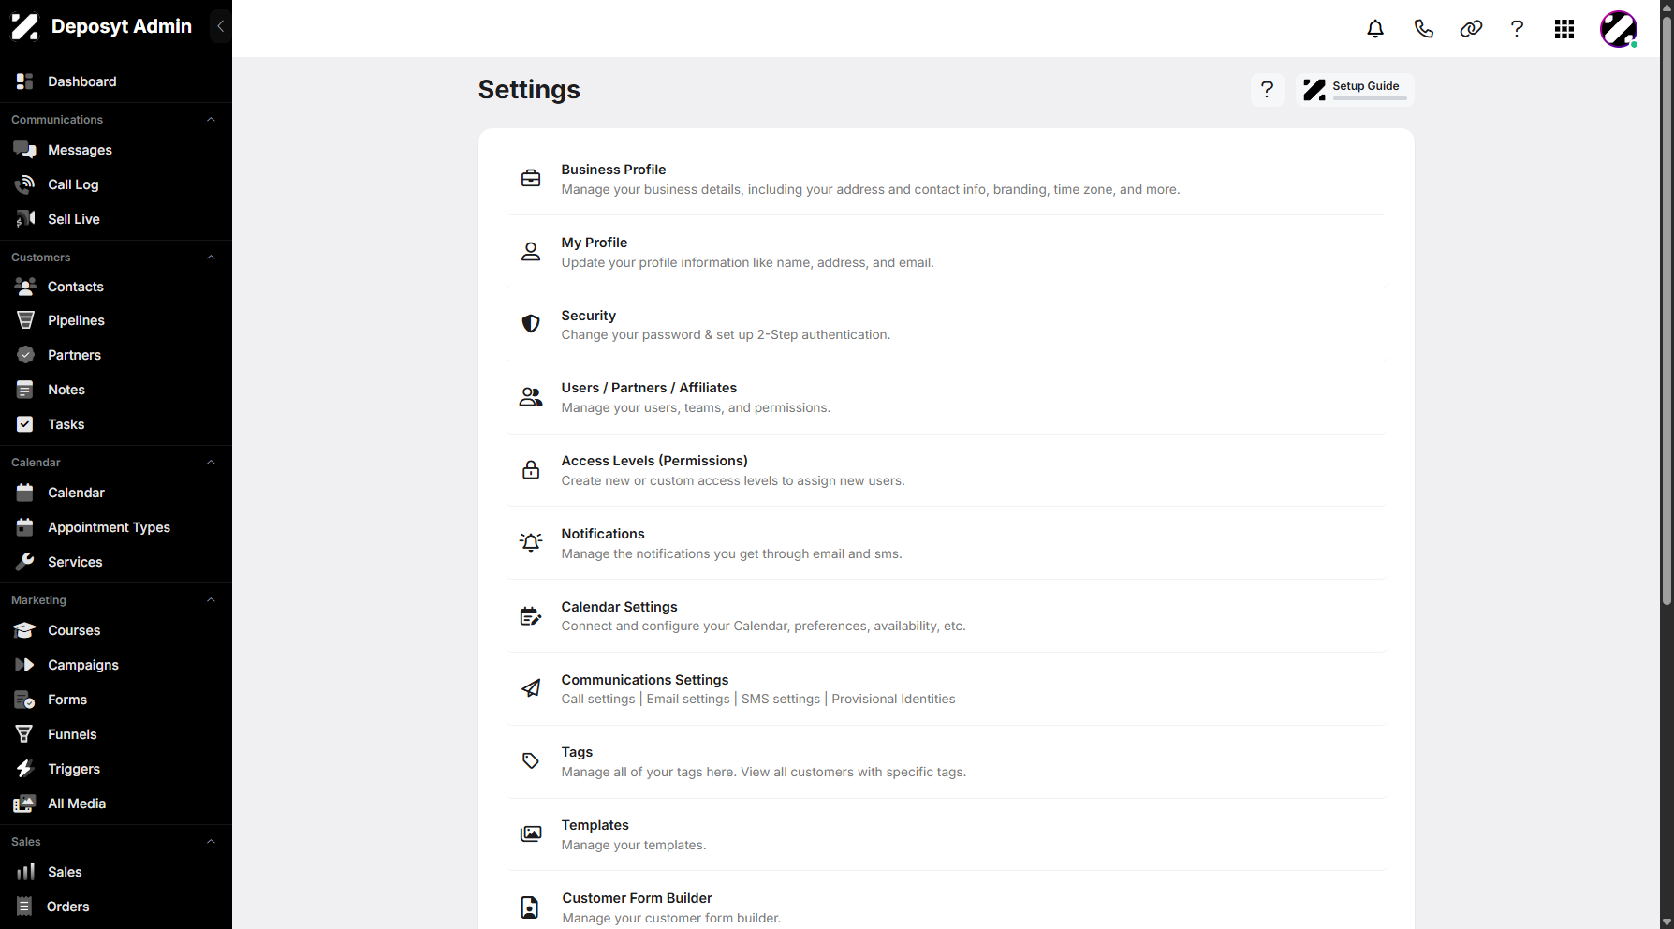Click the Calendar Settings icon
The image size is (1674, 929).
[531, 615]
